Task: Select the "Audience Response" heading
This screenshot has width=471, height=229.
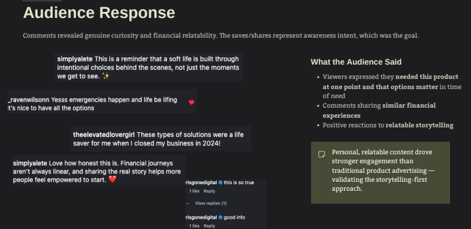Action: (99, 13)
